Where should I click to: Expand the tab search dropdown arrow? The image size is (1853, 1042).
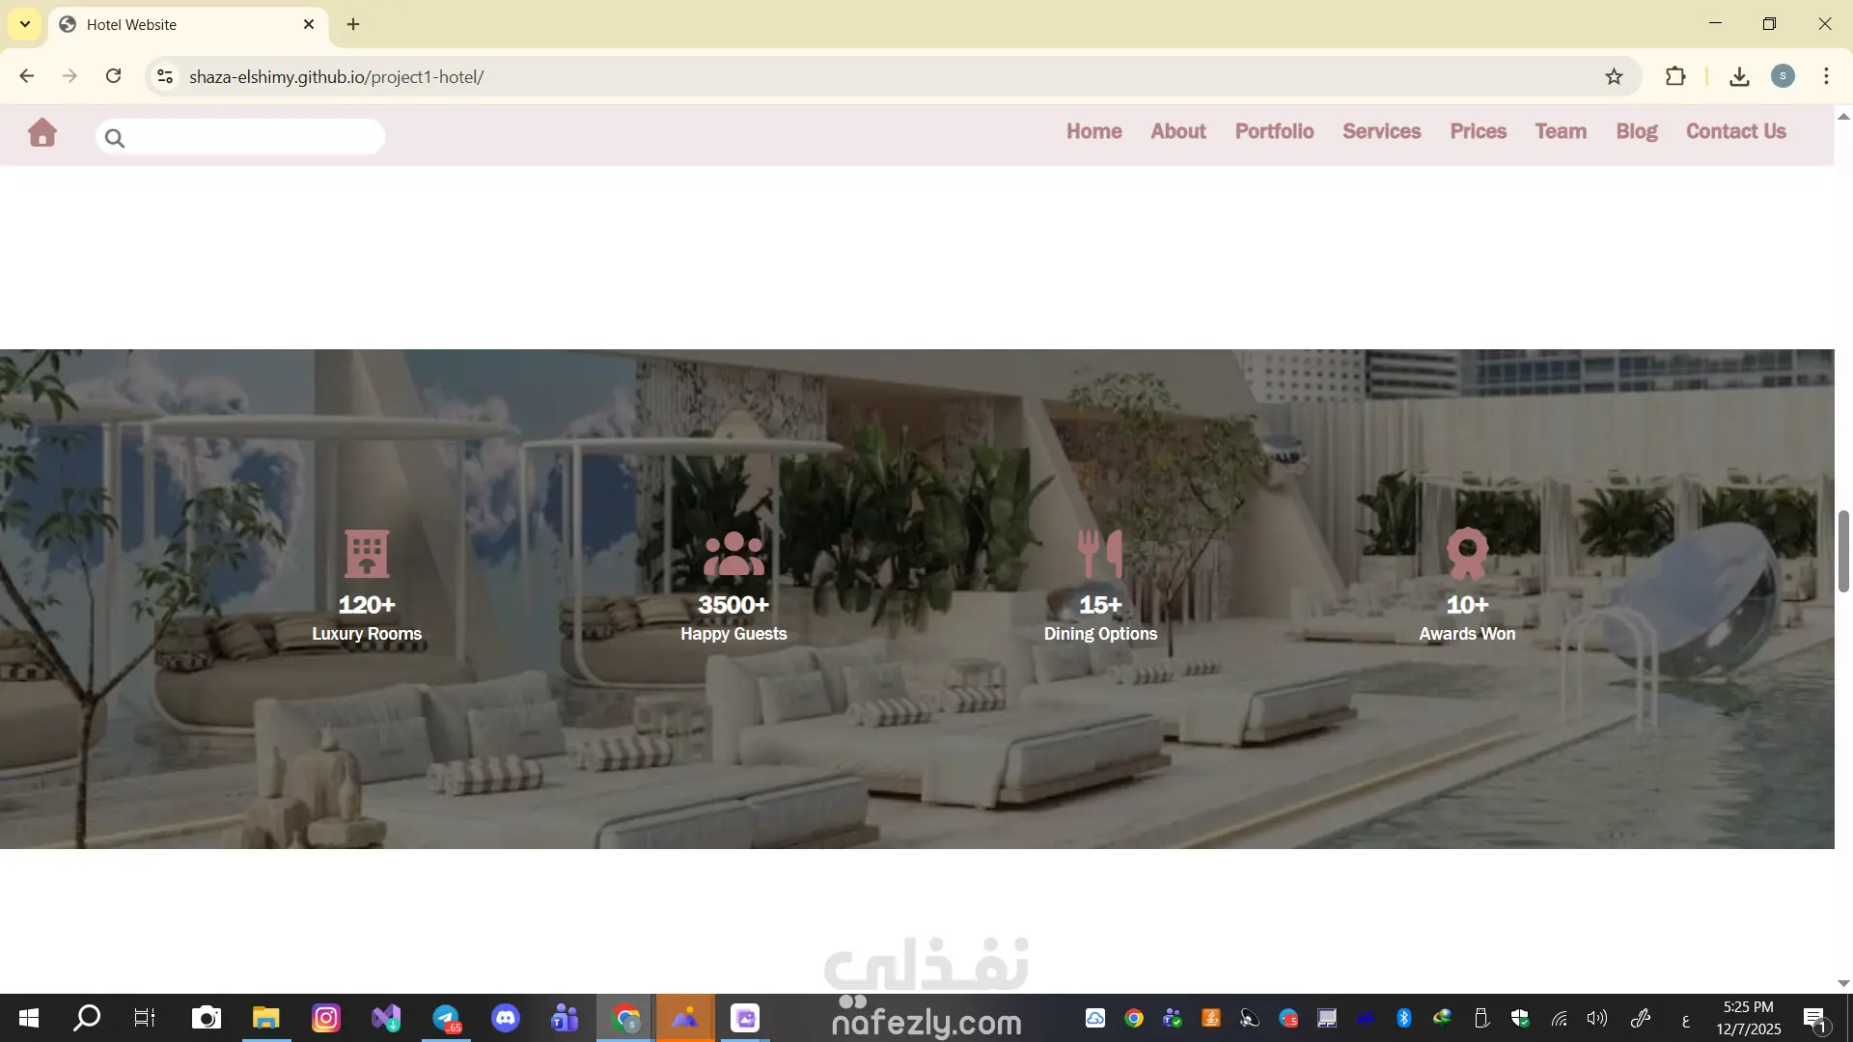click(x=25, y=24)
